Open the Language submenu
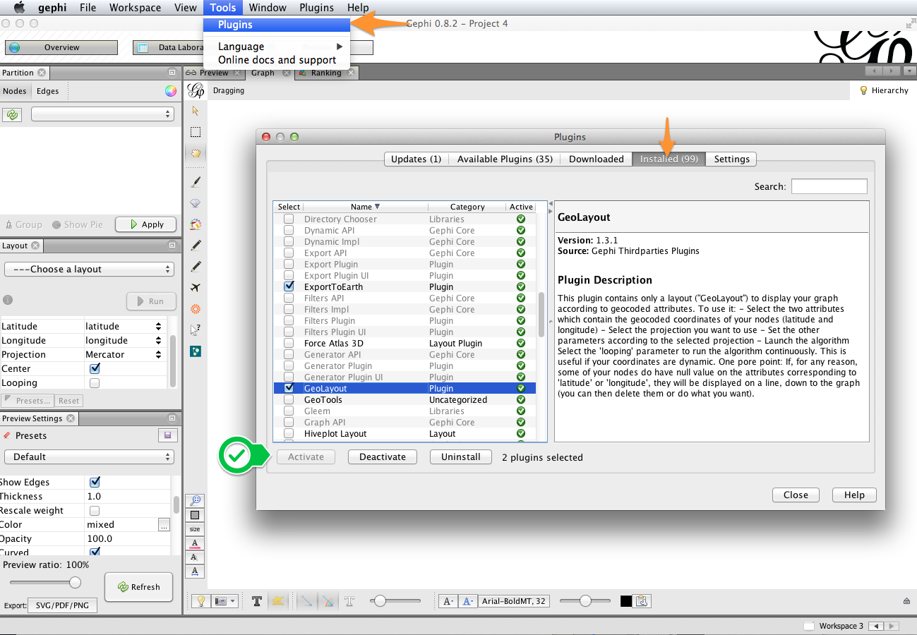Image resolution: width=917 pixels, height=635 pixels. coord(277,47)
